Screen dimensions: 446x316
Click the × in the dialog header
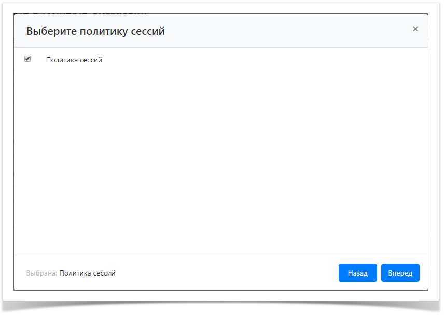click(415, 29)
